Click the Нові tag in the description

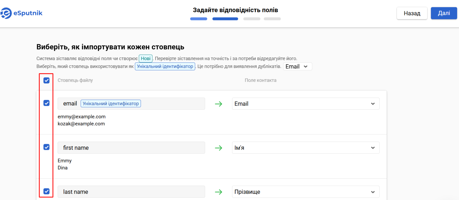[x=146, y=58]
